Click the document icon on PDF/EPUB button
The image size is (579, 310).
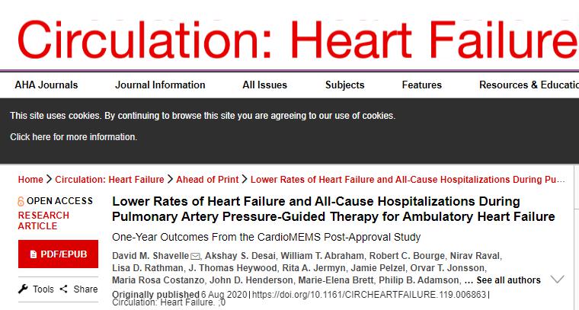click(34, 254)
